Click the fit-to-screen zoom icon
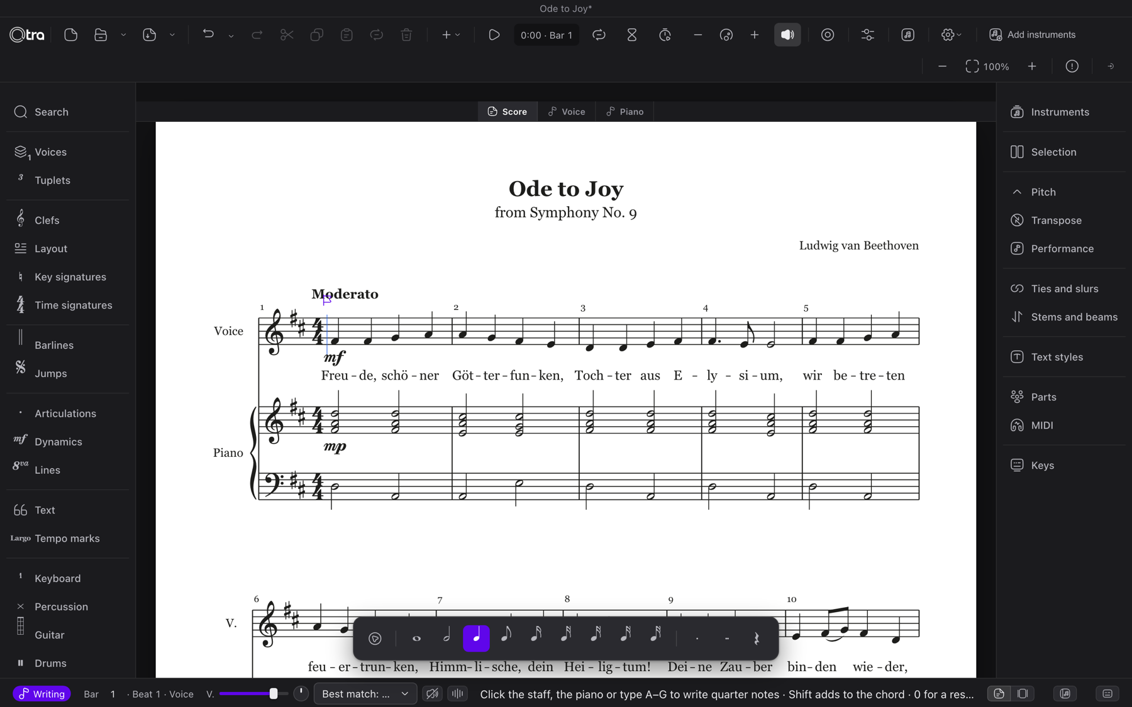1132x707 pixels. tap(972, 67)
